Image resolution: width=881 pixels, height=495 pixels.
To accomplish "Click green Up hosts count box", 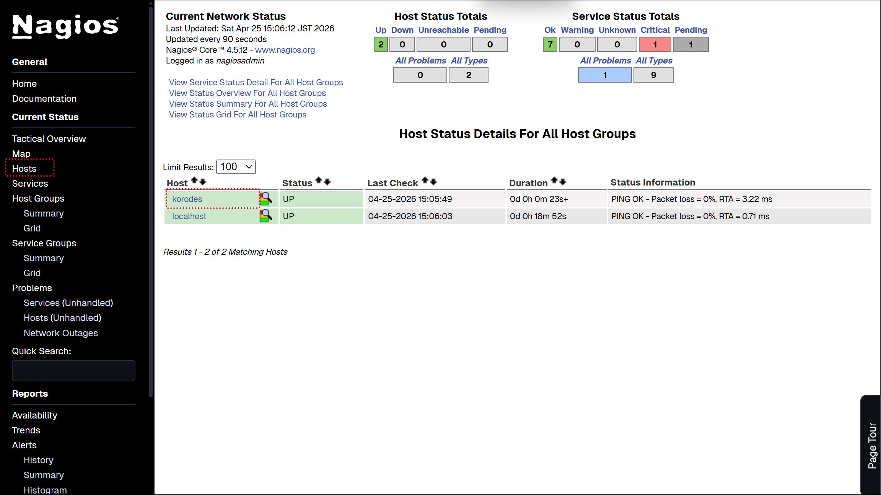I will pyautogui.click(x=381, y=44).
